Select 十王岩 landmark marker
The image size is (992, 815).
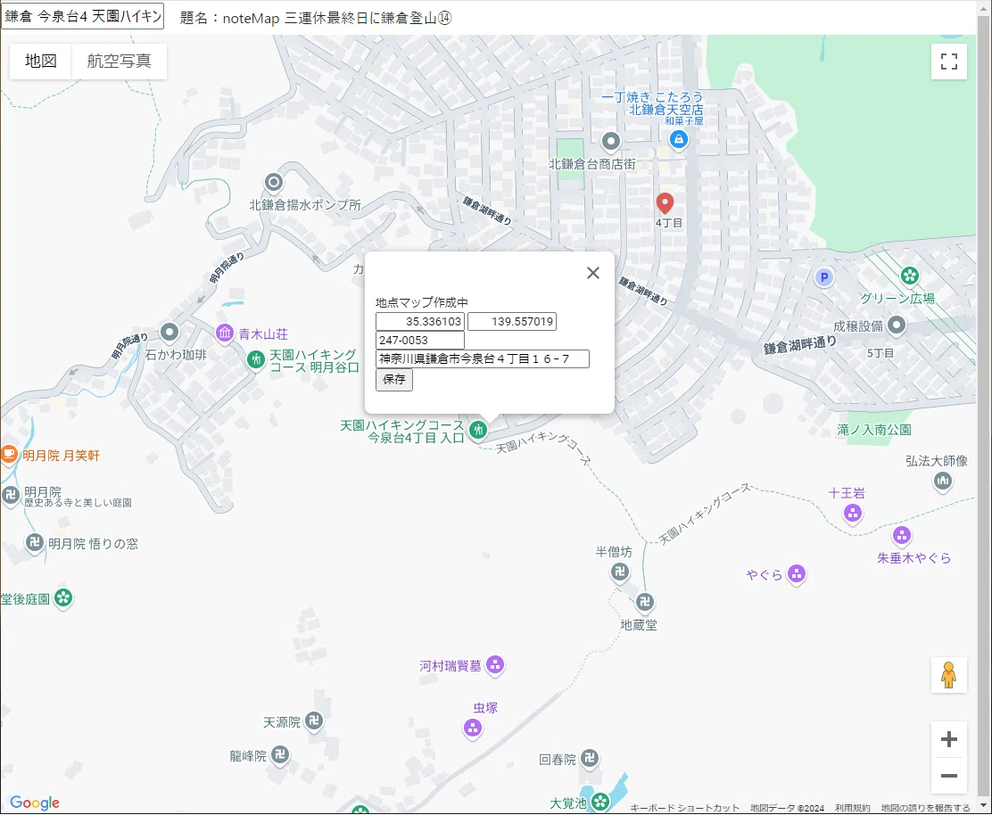853,513
